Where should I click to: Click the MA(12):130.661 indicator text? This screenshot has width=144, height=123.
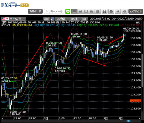(22, 25)
